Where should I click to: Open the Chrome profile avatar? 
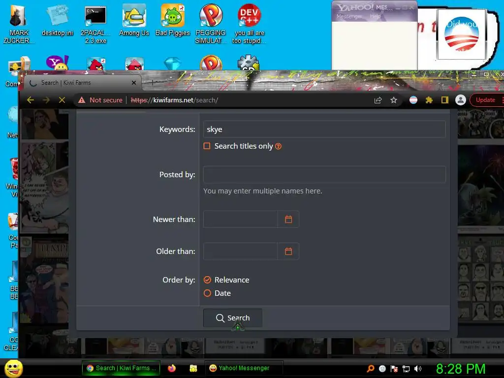coord(461,100)
